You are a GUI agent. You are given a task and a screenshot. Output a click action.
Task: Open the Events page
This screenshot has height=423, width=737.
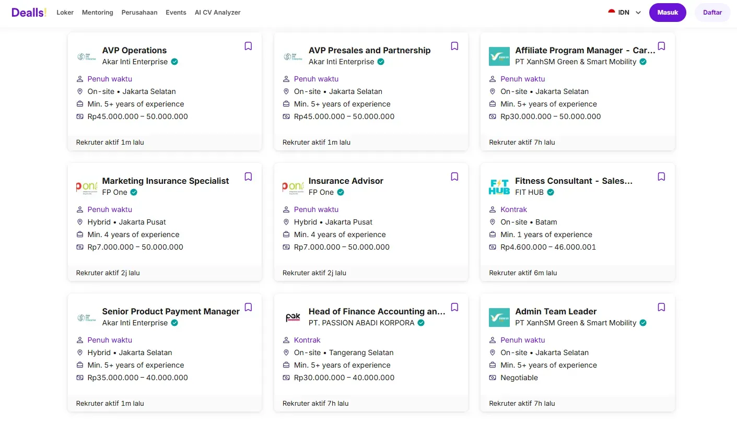pyautogui.click(x=176, y=13)
